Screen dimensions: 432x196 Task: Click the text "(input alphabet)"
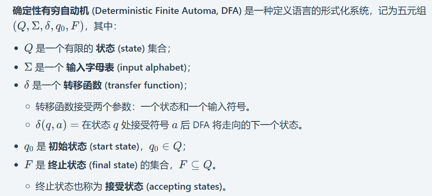click(x=152, y=67)
